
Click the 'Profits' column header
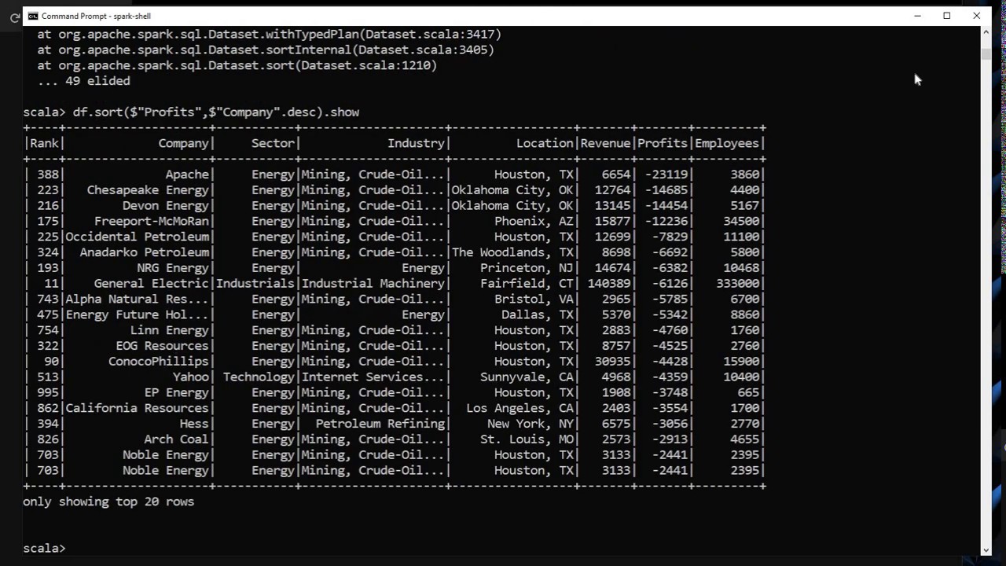[x=663, y=143]
